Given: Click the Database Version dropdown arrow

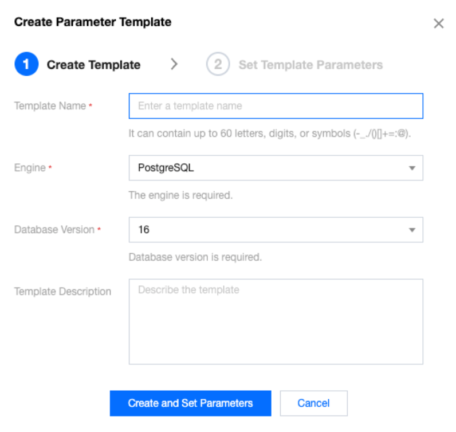Looking at the screenshot, I should coord(411,230).
